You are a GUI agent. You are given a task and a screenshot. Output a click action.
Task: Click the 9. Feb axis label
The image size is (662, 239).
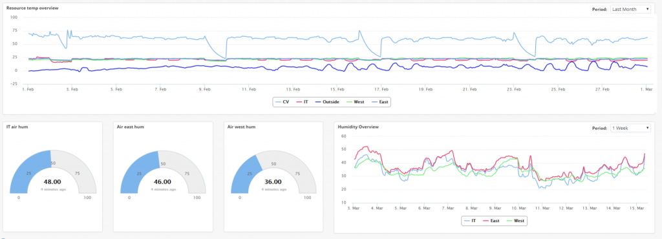tap(204, 89)
